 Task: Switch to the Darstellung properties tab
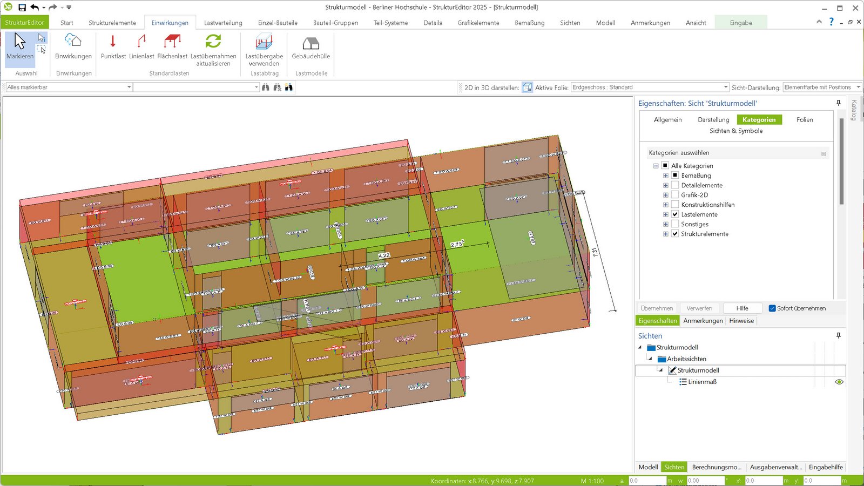(x=713, y=119)
